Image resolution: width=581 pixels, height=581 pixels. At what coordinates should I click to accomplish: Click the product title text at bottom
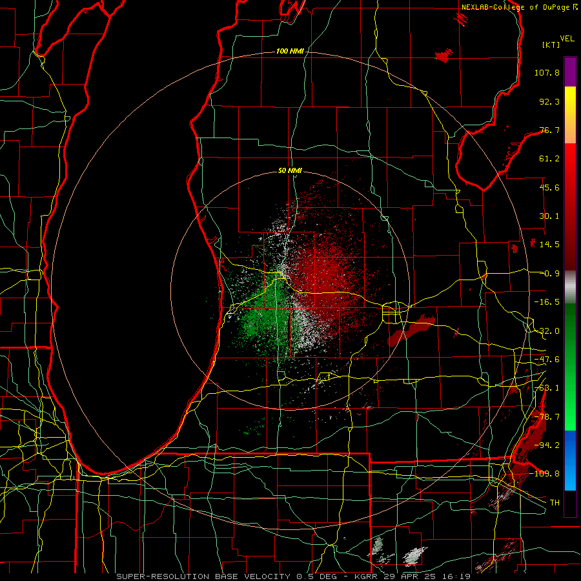pos(294,576)
